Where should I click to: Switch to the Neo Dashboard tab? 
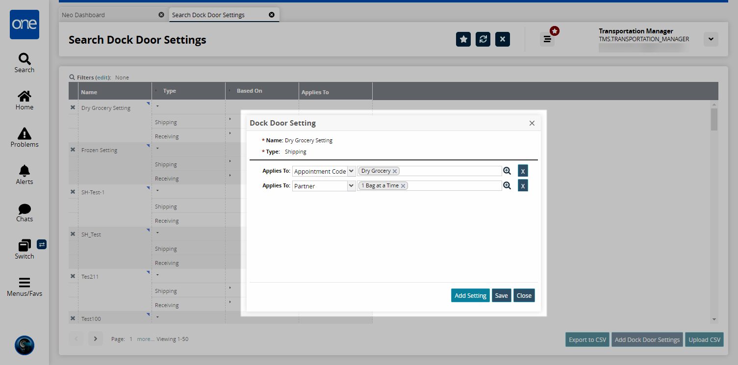83,15
